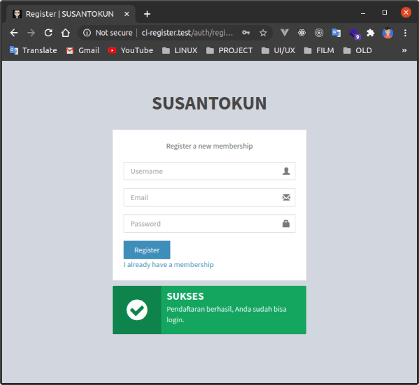Image resolution: width=419 pixels, height=385 pixels.
Task: Open the Chrome profile avatar
Action: tap(388, 33)
